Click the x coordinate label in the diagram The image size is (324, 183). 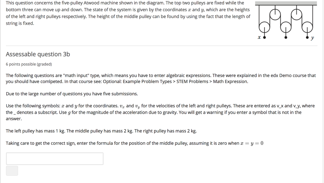pos(259,37)
